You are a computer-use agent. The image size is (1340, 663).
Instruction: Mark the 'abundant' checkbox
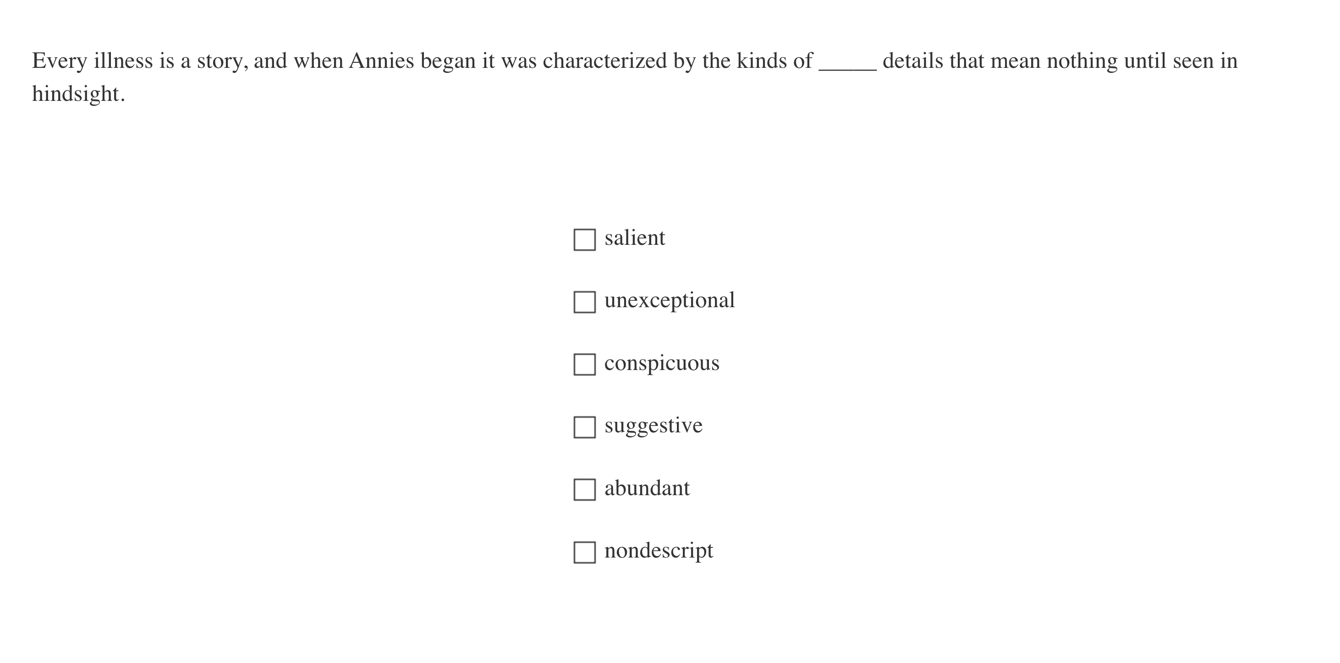[x=584, y=490]
